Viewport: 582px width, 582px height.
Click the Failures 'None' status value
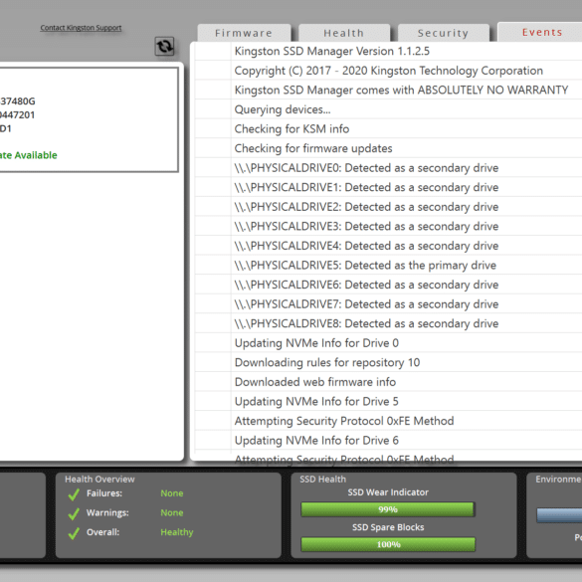click(x=172, y=493)
